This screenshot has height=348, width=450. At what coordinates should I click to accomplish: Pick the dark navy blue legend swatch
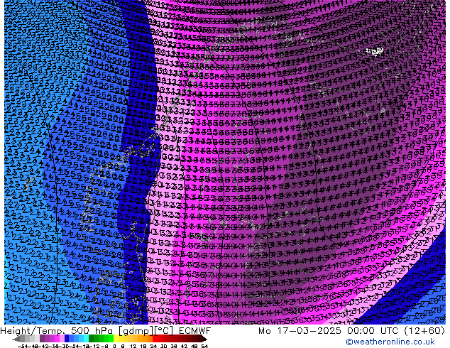[x=67, y=338]
